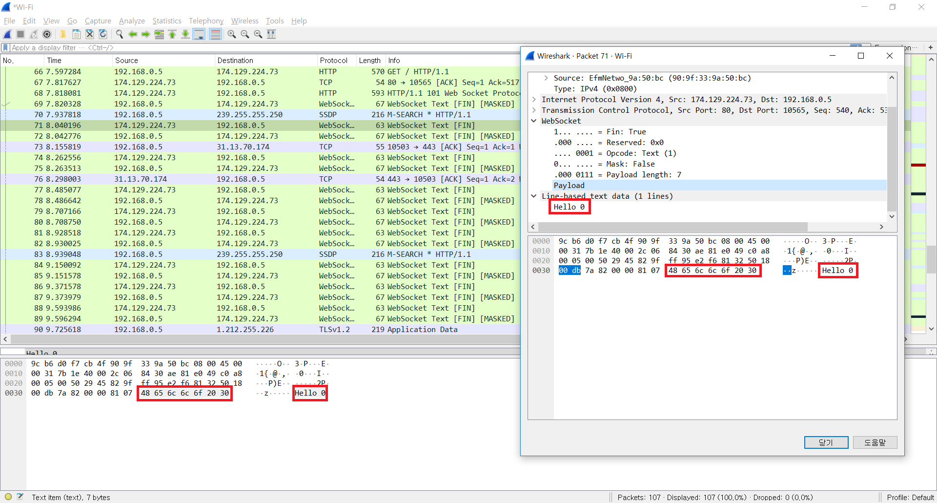Select packet 68 Web Socket Protocol row
Viewport: 937px width, 503px height.
coord(261,93)
